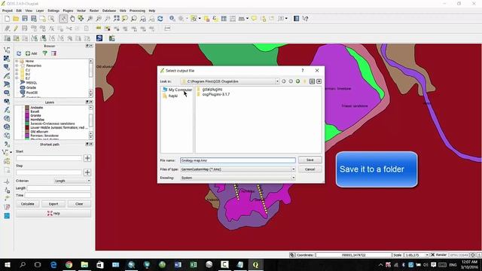
Task: Expand the E:/ drive in Browser tree
Action: tap(17, 78)
